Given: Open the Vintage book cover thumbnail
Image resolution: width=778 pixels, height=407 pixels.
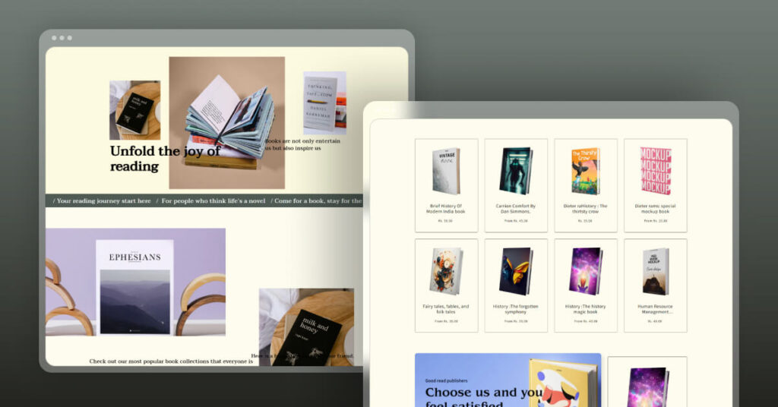Looking at the screenshot, I should tap(446, 171).
